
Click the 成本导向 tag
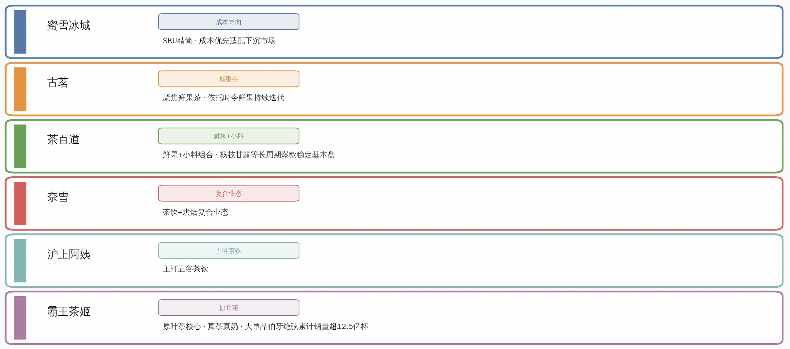(x=228, y=22)
